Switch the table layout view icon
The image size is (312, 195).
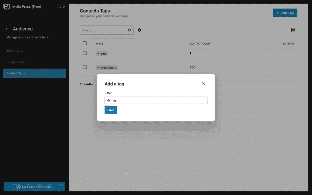[293, 30]
